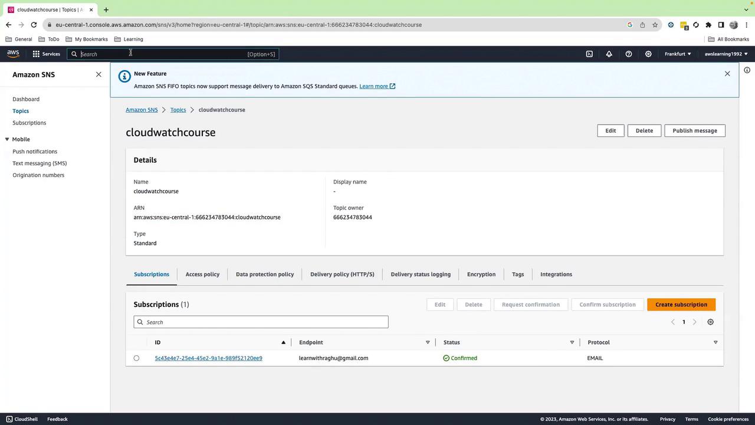Open the AWS console settings gear in the top bar
The image size is (755, 425).
pyautogui.click(x=648, y=54)
